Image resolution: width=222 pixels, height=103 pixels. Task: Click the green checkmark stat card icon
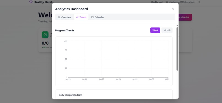point(45,35)
